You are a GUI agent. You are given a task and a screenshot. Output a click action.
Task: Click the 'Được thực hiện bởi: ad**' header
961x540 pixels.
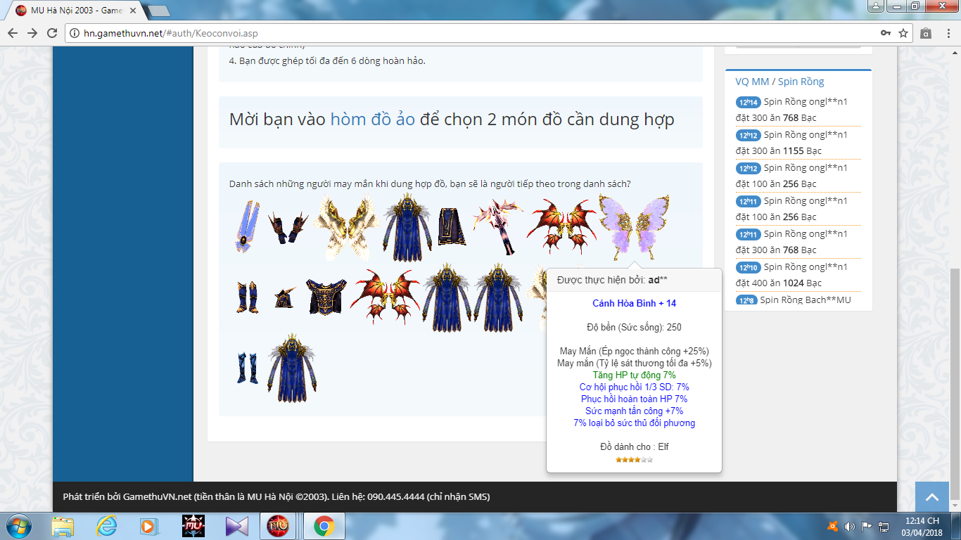coord(612,280)
